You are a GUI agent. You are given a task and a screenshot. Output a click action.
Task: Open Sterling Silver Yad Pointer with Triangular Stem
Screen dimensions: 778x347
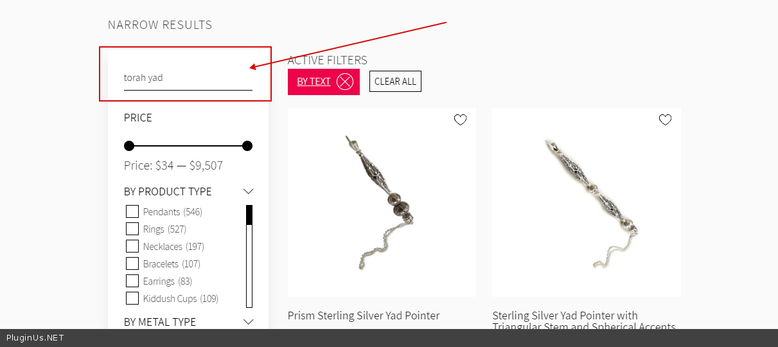click(565, 316)
